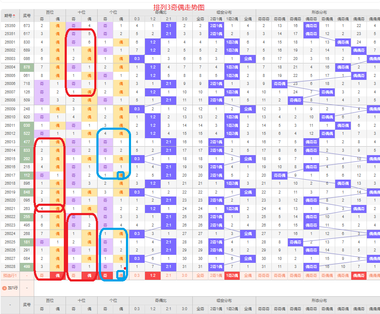Click the 期号 column header
This screenshot has height=314, width=380.
pyautogui.click(x=10, y=16)
